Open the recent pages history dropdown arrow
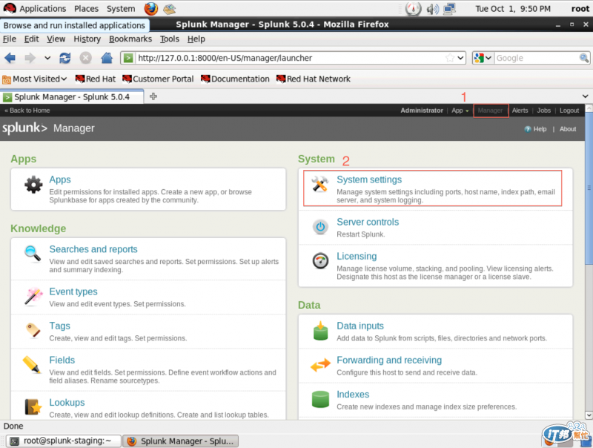Screen dimensions: 593x448 47,58
